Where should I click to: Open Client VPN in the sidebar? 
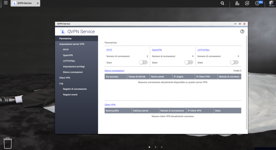[65, 78]
